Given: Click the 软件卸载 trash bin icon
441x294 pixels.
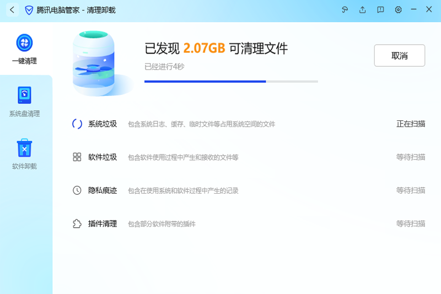Looking at the screenshot, I should pyautogui.click(x=25, y=148).
